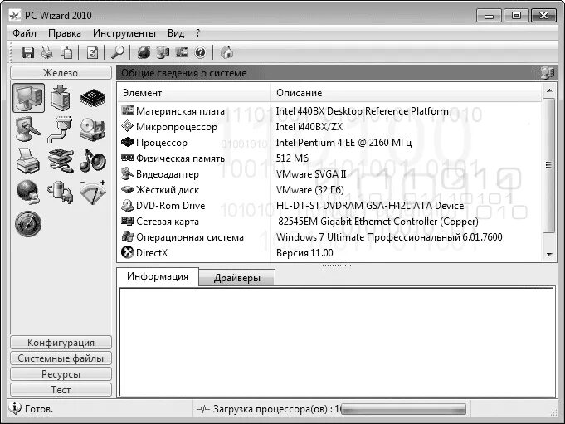Select the I/O Ports cable icon

pos(61,129)
